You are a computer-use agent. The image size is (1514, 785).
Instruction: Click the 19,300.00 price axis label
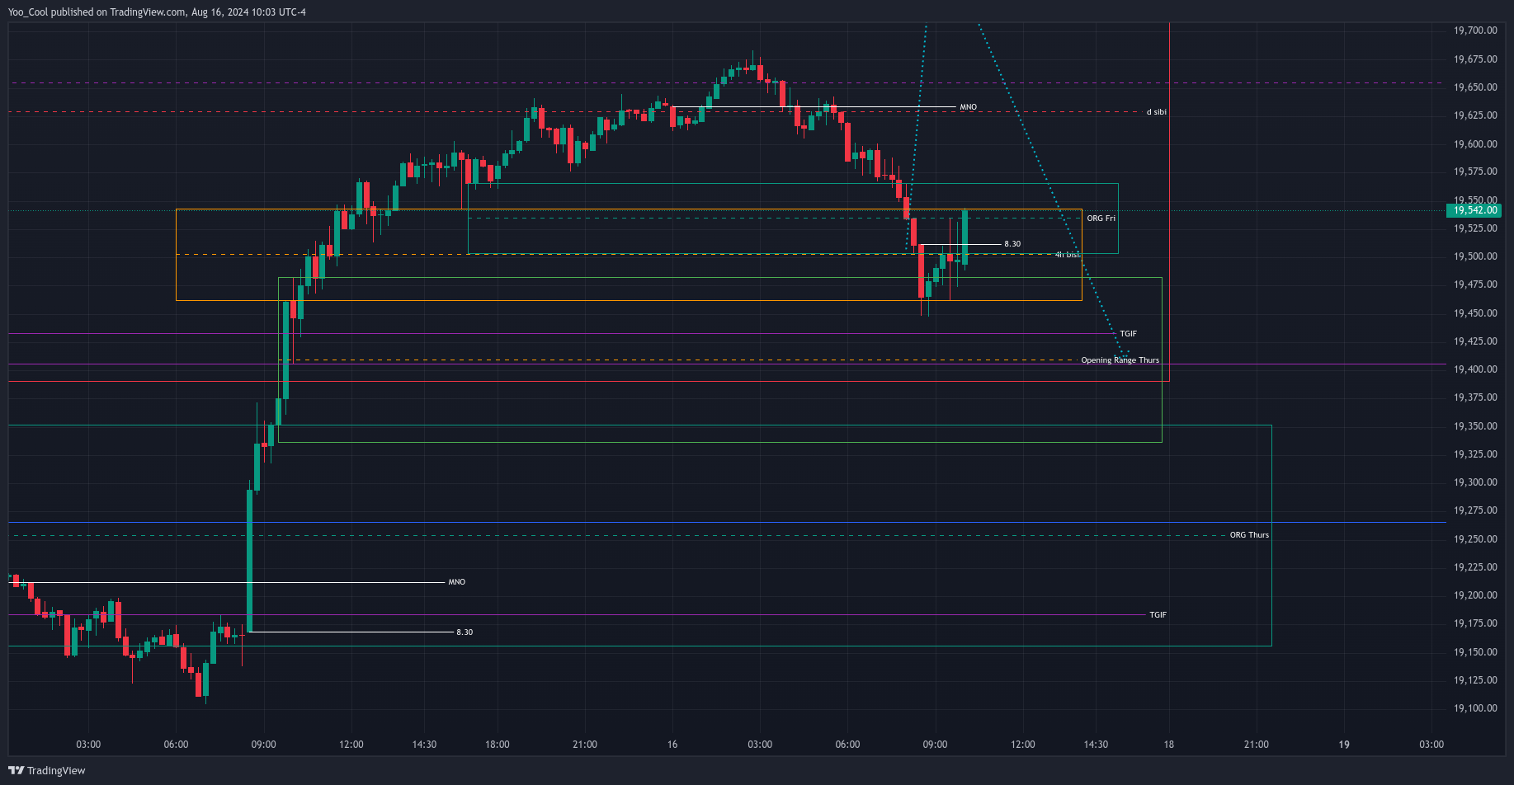tap(1475, 482)
